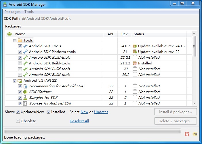Select the 'Android 5.1 (API 22)' row label
Screen dimensions: 202x144
41,80
